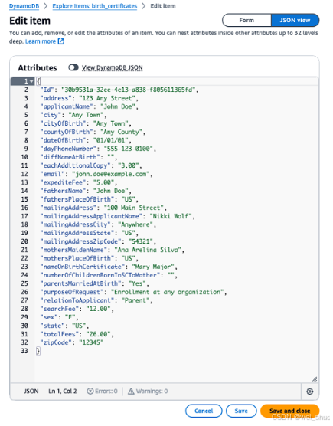333x426 pixels.
Task: Click the "zipCode": "12345" line
Action: point(72,342)
